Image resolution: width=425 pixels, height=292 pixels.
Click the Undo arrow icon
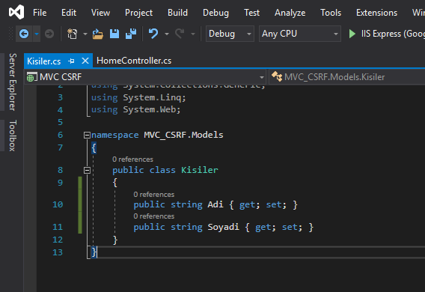click(x=153, y=34)
